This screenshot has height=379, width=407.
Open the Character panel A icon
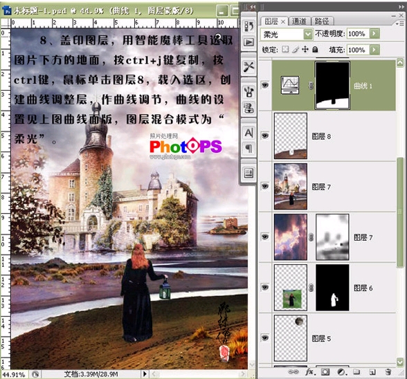click(248, 133)
